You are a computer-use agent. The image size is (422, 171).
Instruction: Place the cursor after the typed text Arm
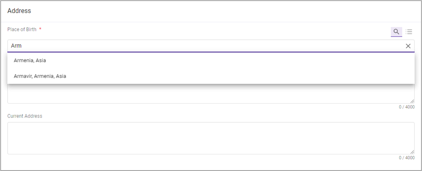coord(22,46)
